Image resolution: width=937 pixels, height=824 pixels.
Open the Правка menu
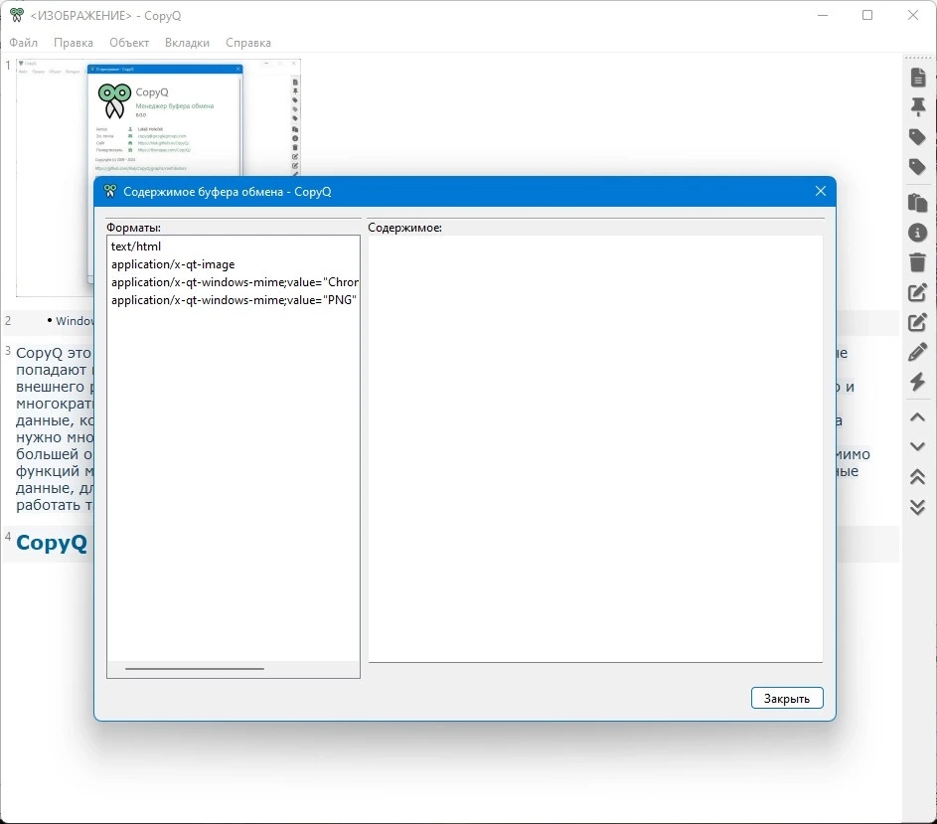[x=74, y=43]
